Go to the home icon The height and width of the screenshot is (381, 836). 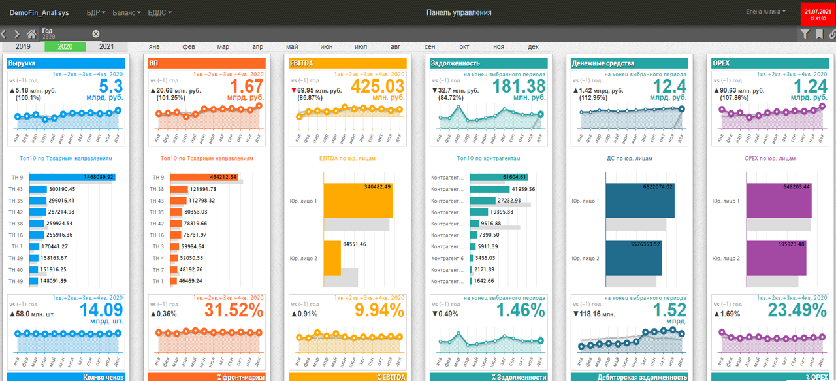coord(31,34)
